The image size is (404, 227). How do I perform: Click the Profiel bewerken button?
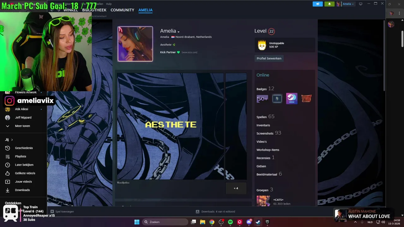tap(269, 58)
